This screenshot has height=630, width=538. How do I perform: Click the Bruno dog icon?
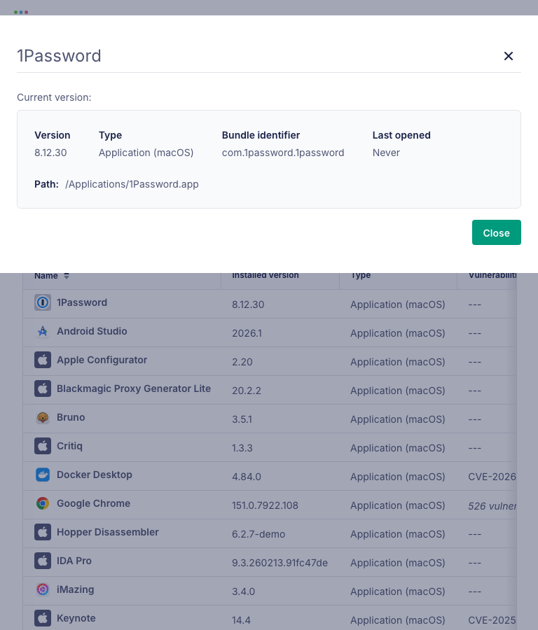[43, 417]
